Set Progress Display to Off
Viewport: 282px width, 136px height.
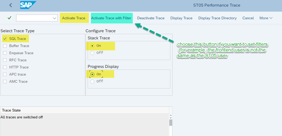(92, 81)
